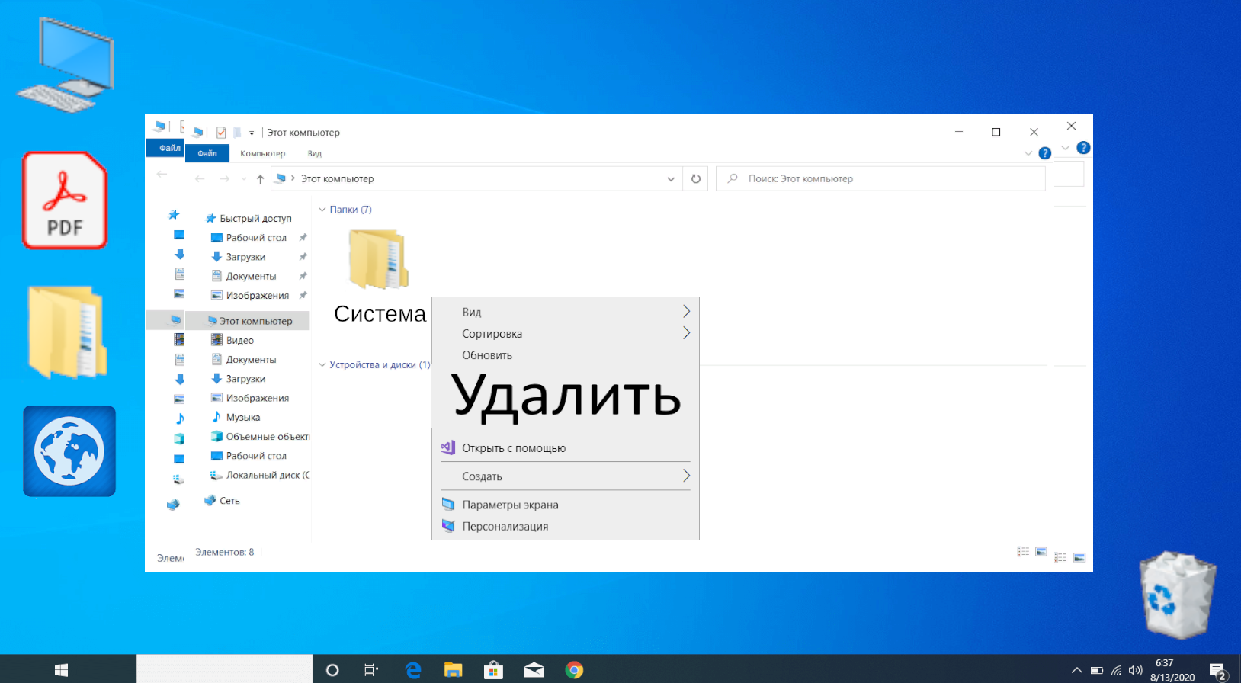Click Properties checkmark in quick access toolbar

(221, 133)
